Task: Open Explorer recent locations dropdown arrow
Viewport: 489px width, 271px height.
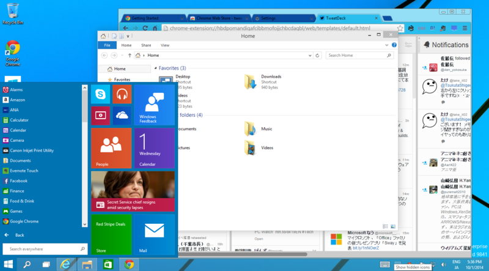Action: click(x=122, y=55)
